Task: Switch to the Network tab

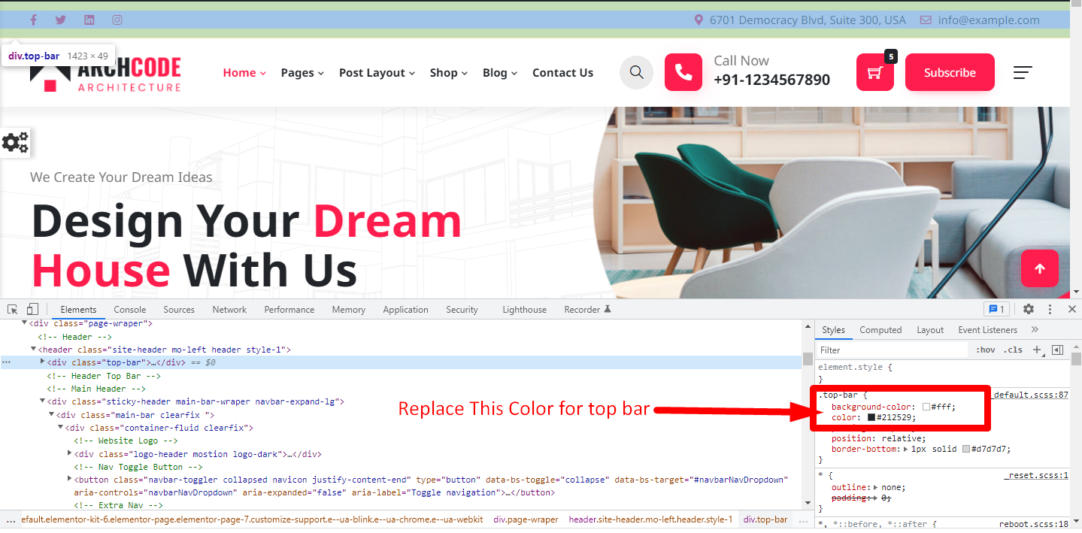Action: coord(229,310)
